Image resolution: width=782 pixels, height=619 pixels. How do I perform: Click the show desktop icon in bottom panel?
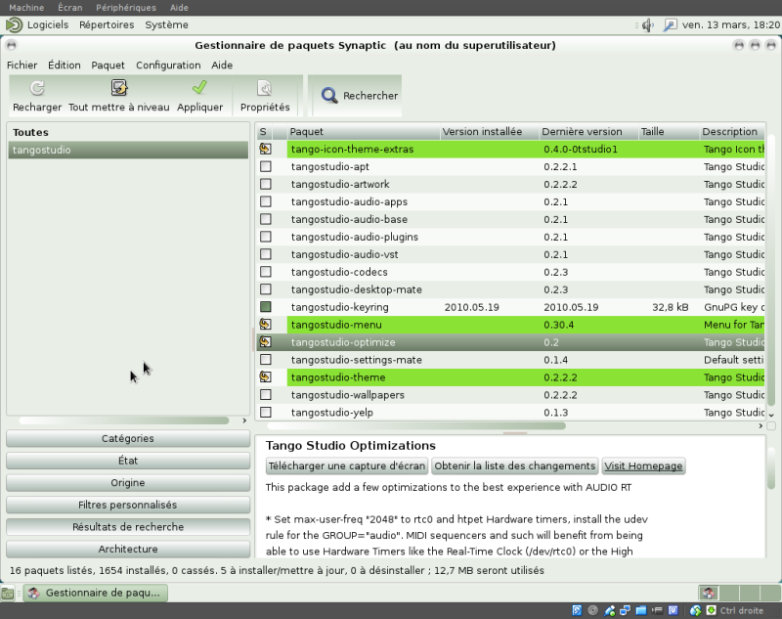pos(8,593)
